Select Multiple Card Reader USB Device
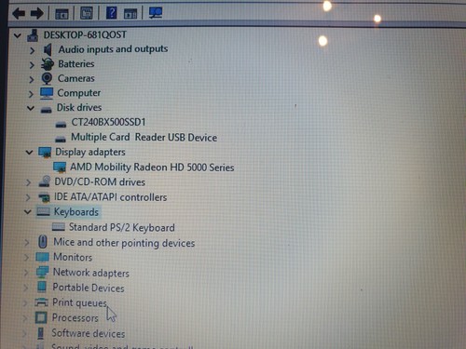Viewport: 466px width, 349px height. (x=144, y=137)
